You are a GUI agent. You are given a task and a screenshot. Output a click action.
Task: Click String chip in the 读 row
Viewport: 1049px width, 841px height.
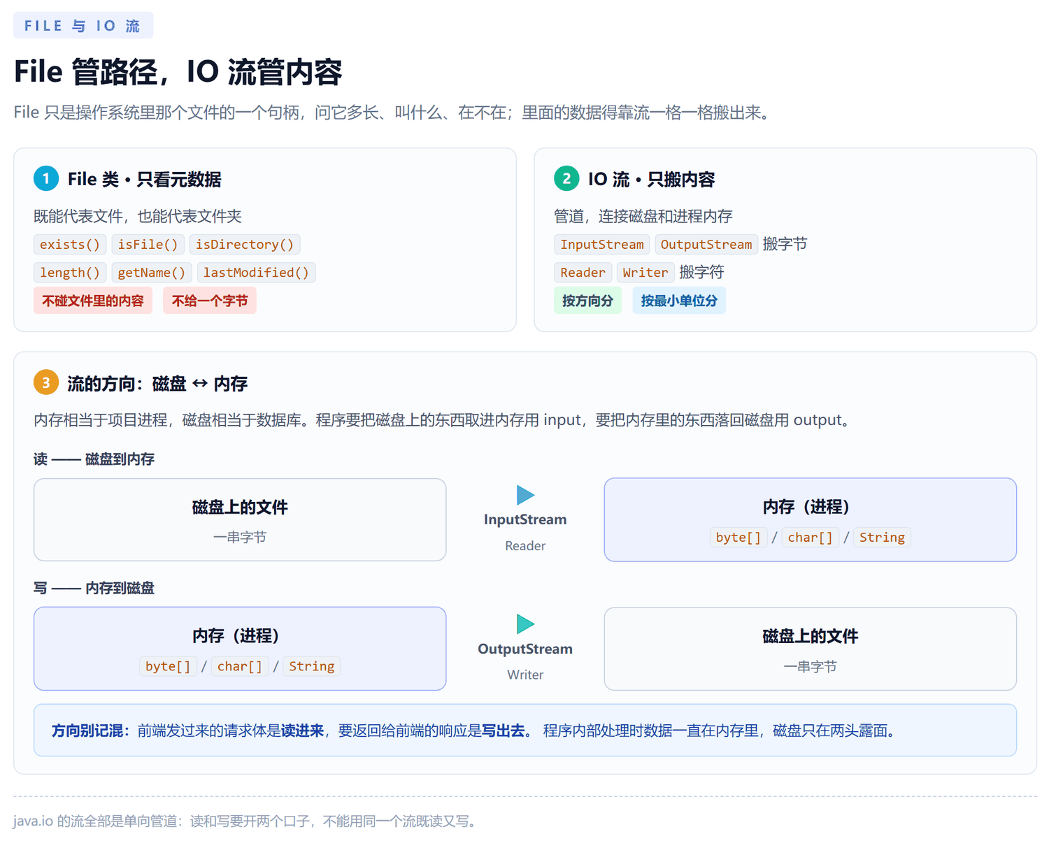click(882, 537)
